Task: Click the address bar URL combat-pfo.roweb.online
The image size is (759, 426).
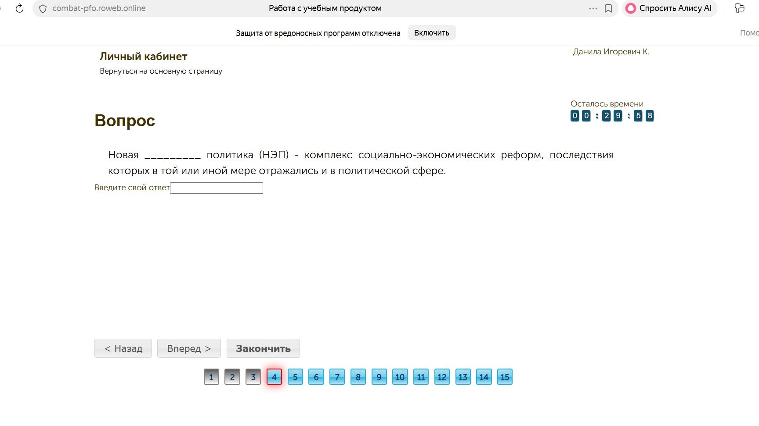Action: (99, 8)
